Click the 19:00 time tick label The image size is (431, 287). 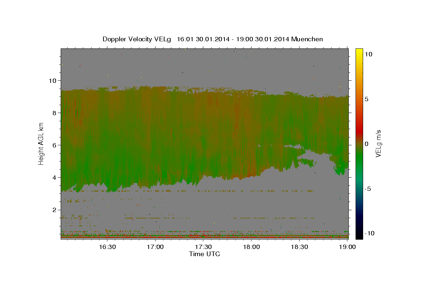click(347, 247)
